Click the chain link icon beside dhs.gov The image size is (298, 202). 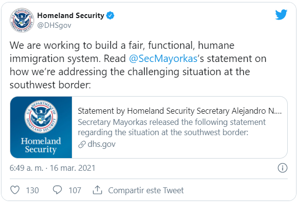(x=82, y=144)
